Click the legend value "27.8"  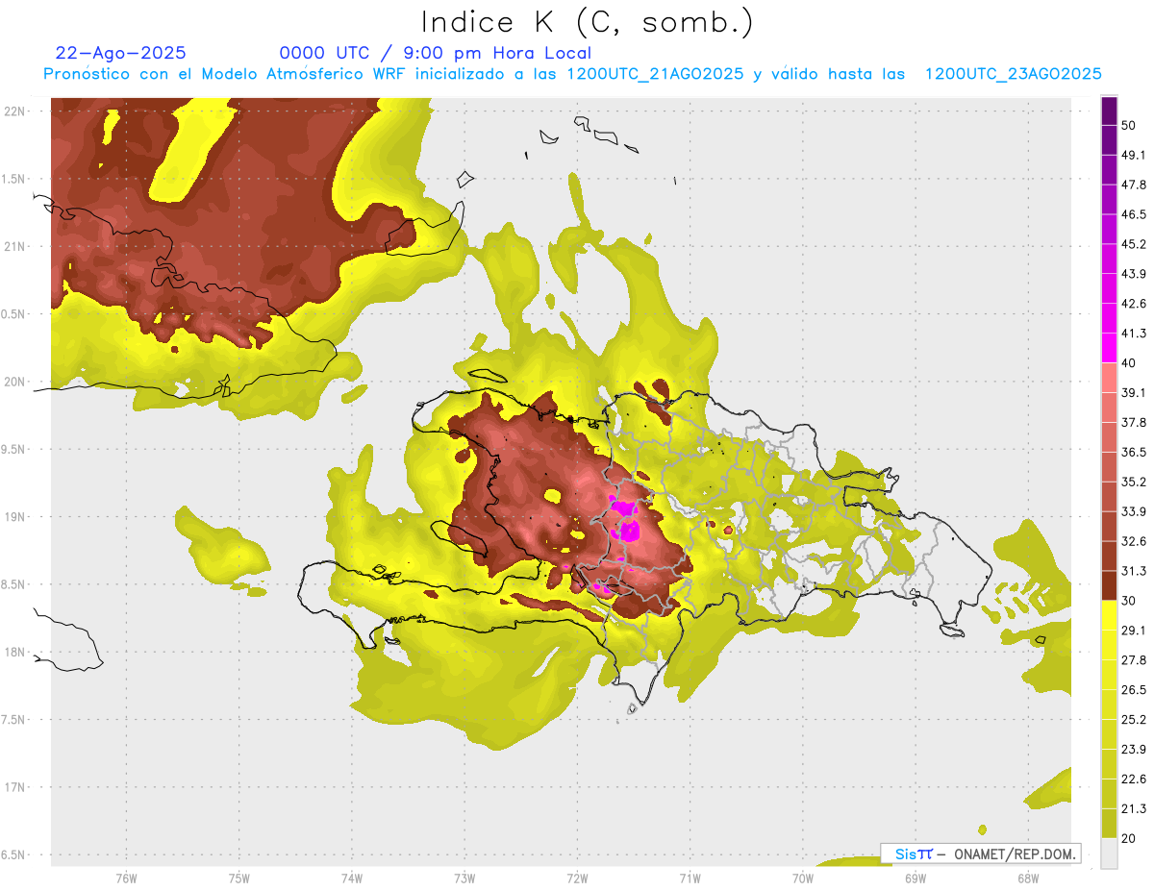coord(1133,659)
